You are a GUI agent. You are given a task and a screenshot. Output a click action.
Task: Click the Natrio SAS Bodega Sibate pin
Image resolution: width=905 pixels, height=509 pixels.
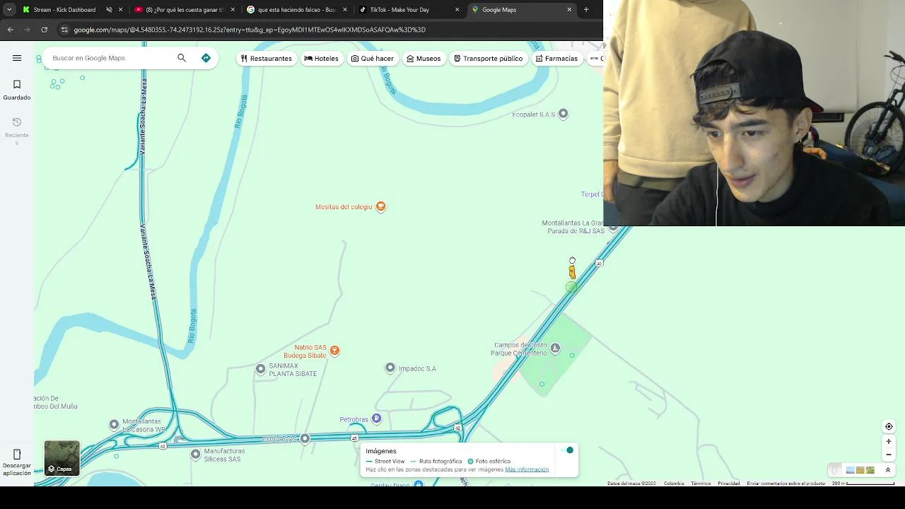[x=334, y=351]
